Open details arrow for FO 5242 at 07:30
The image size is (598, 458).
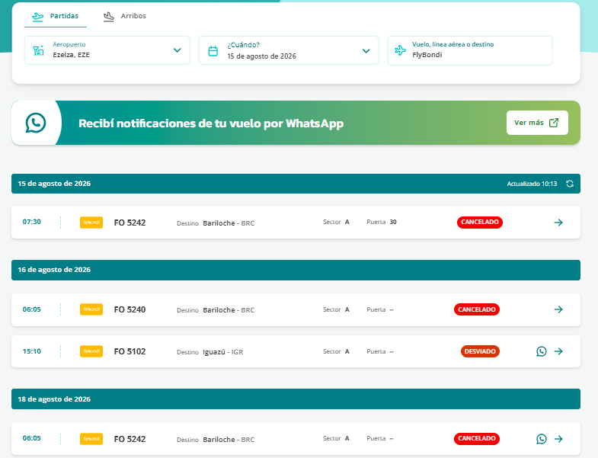click(558, 223)
